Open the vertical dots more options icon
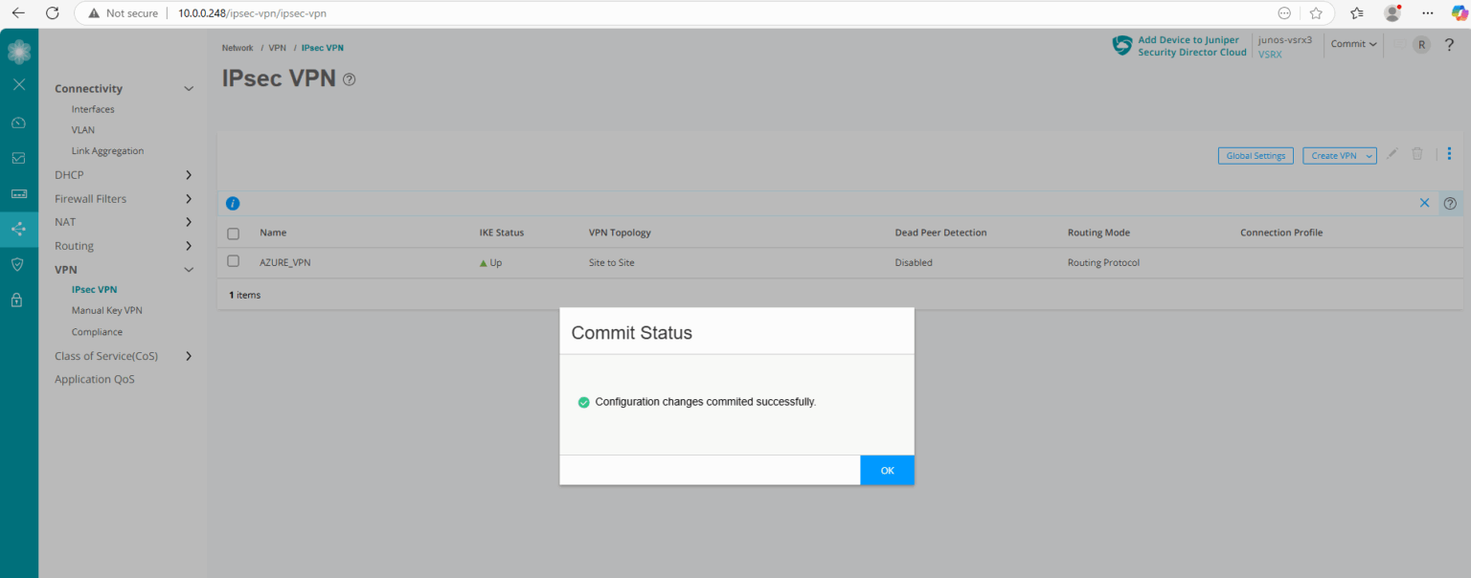 [1449, 154]
